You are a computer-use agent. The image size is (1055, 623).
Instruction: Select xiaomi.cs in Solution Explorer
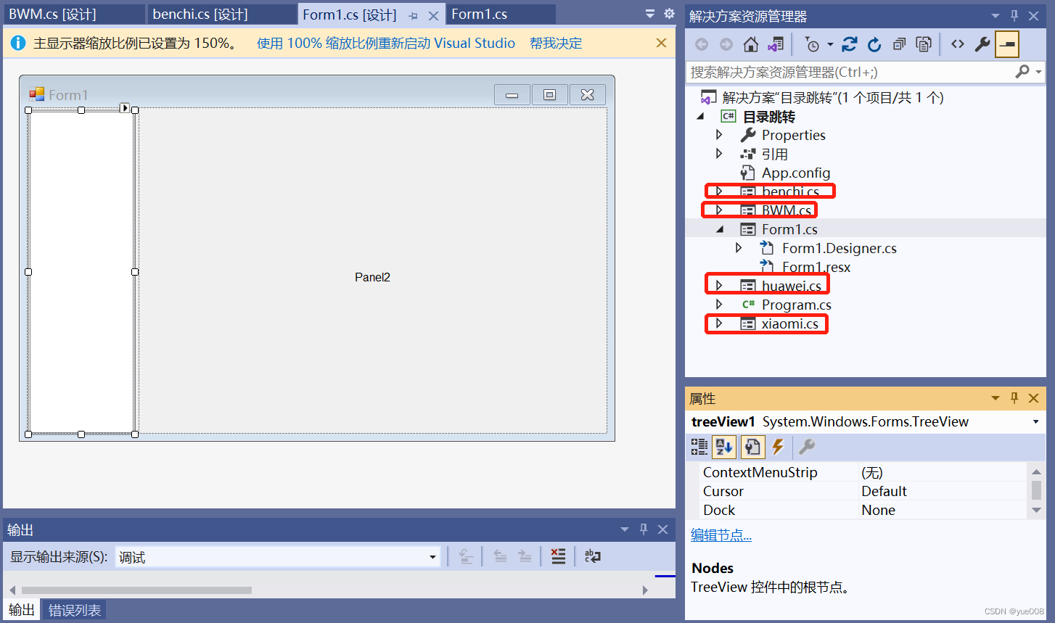789,323
